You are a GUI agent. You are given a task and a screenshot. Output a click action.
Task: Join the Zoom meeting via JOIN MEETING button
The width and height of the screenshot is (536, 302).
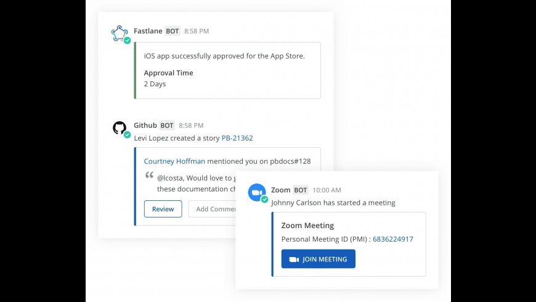click(x=318, y=259)
